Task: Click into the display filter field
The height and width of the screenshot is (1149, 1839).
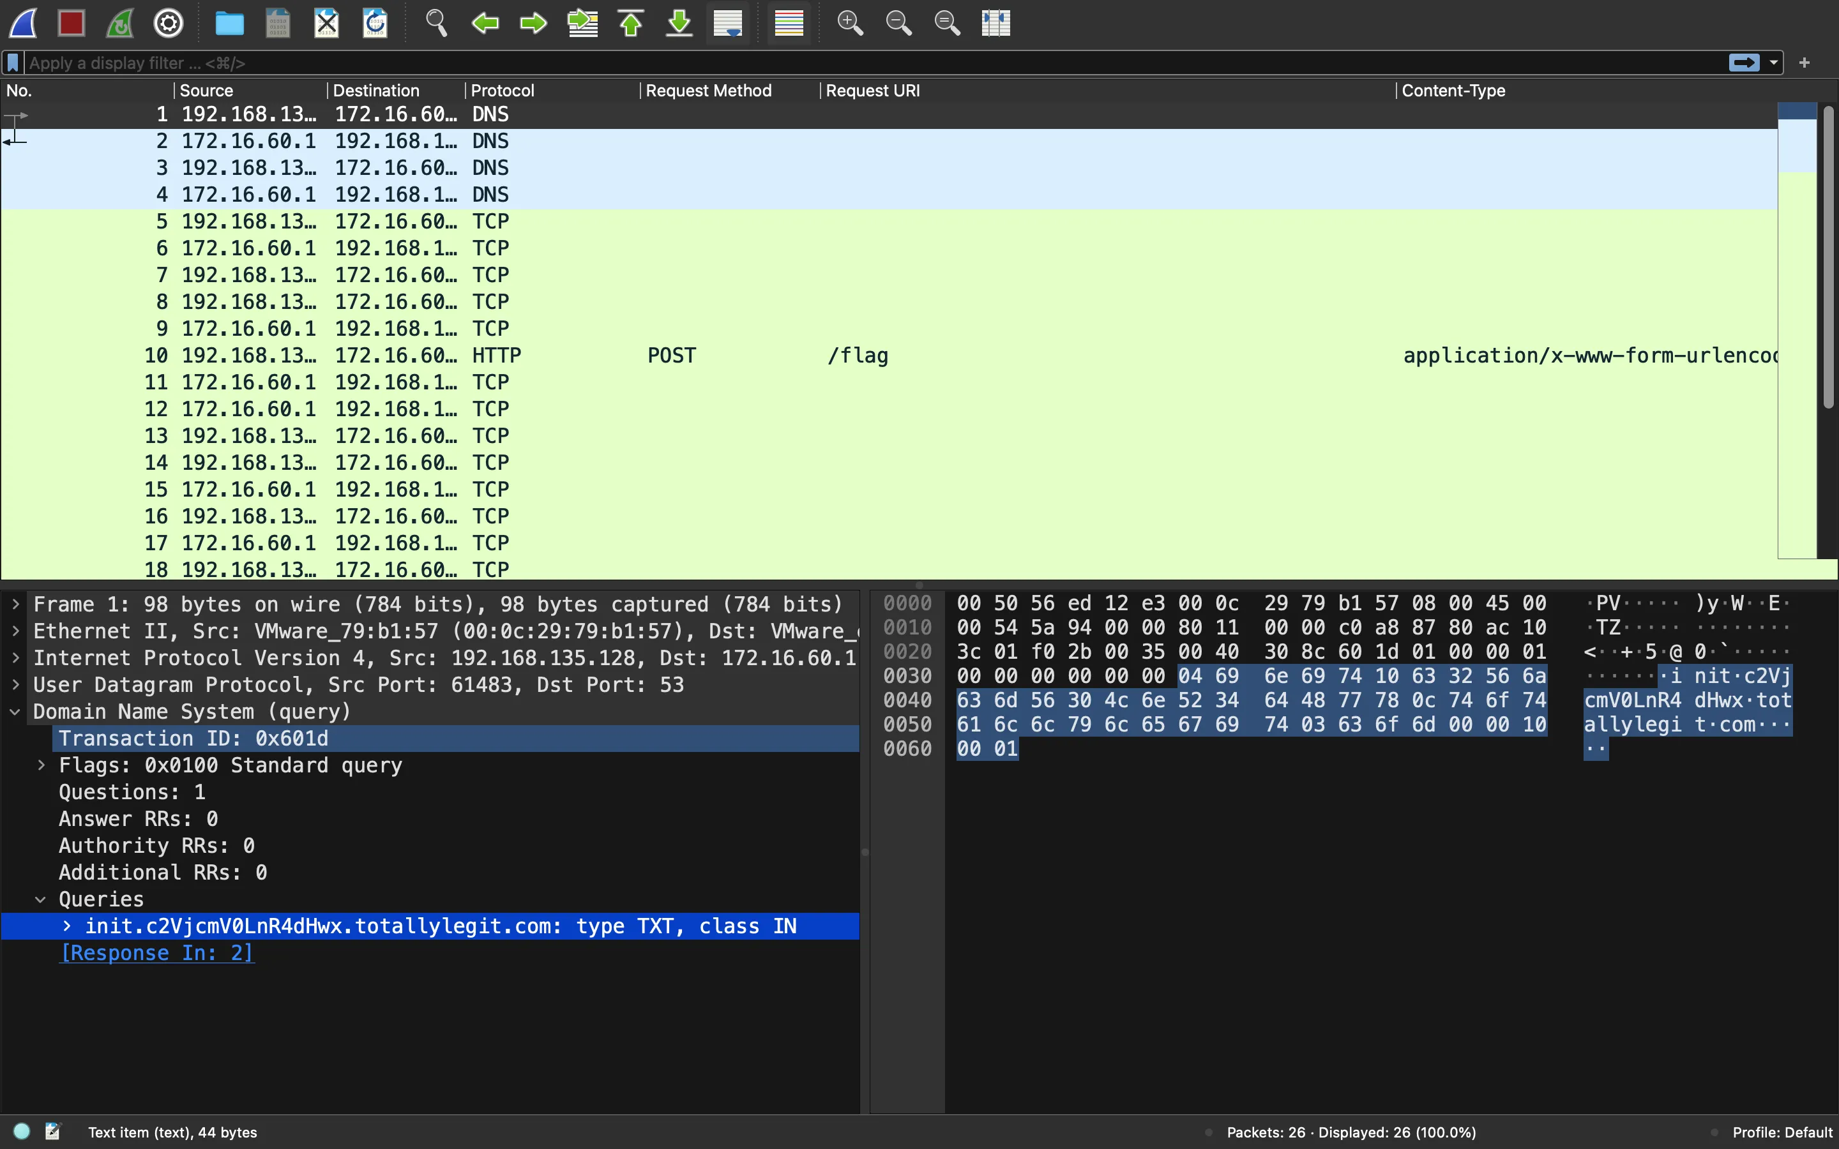Action: [x=874, y=63]
